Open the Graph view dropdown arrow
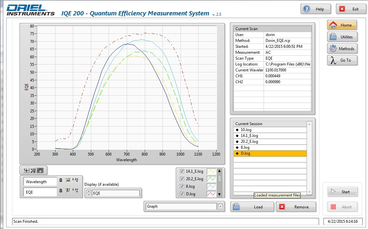The width and height of the screenshot is (368, 229). pos(220,206)
